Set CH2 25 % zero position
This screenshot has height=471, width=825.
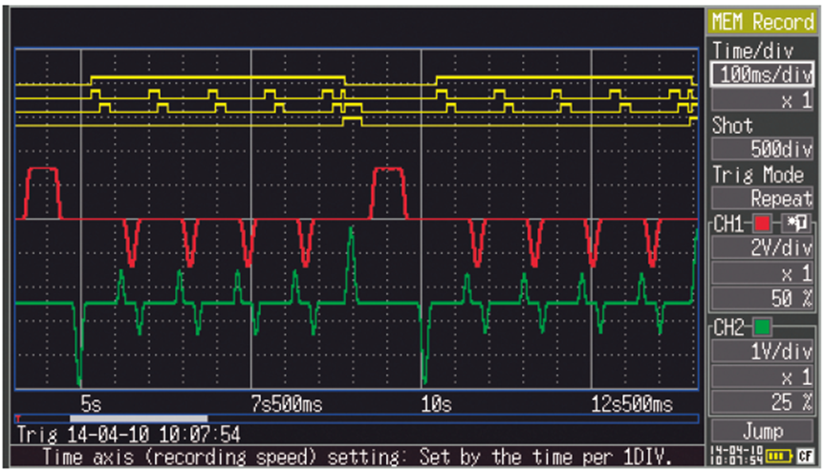click(x=762, y=402)
